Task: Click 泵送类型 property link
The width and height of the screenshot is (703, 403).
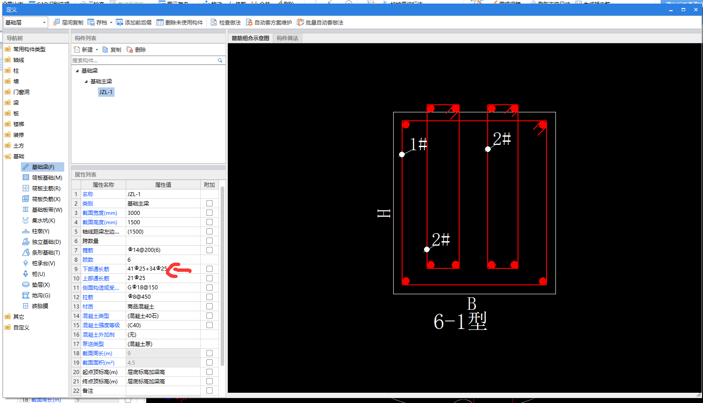Action: click(93, 344)
